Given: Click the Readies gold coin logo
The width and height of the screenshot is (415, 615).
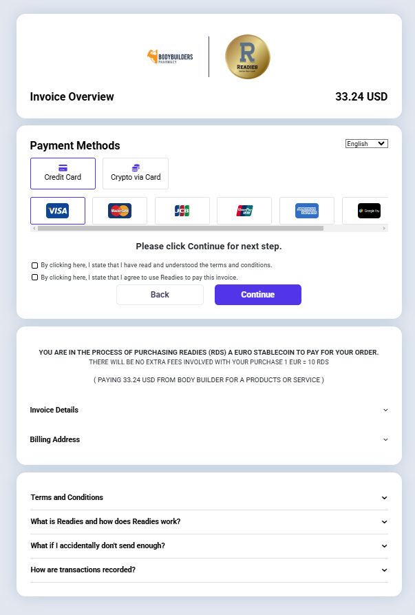Looking at the screenshot, I should 247,57.
